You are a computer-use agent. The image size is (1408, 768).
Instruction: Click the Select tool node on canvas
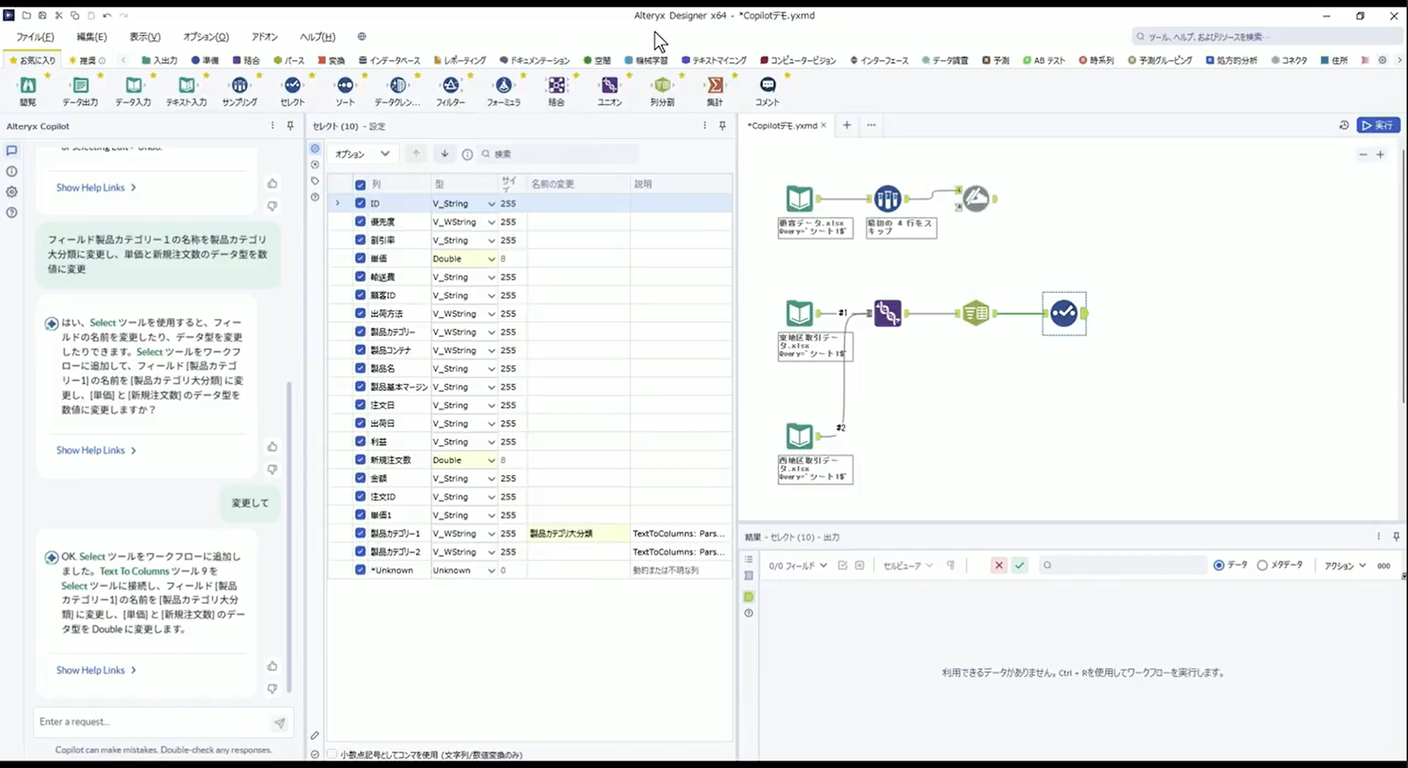click(x=1064, y=313)
